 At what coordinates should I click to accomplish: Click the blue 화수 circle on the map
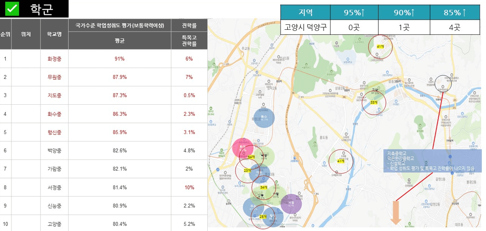point(264,117)
